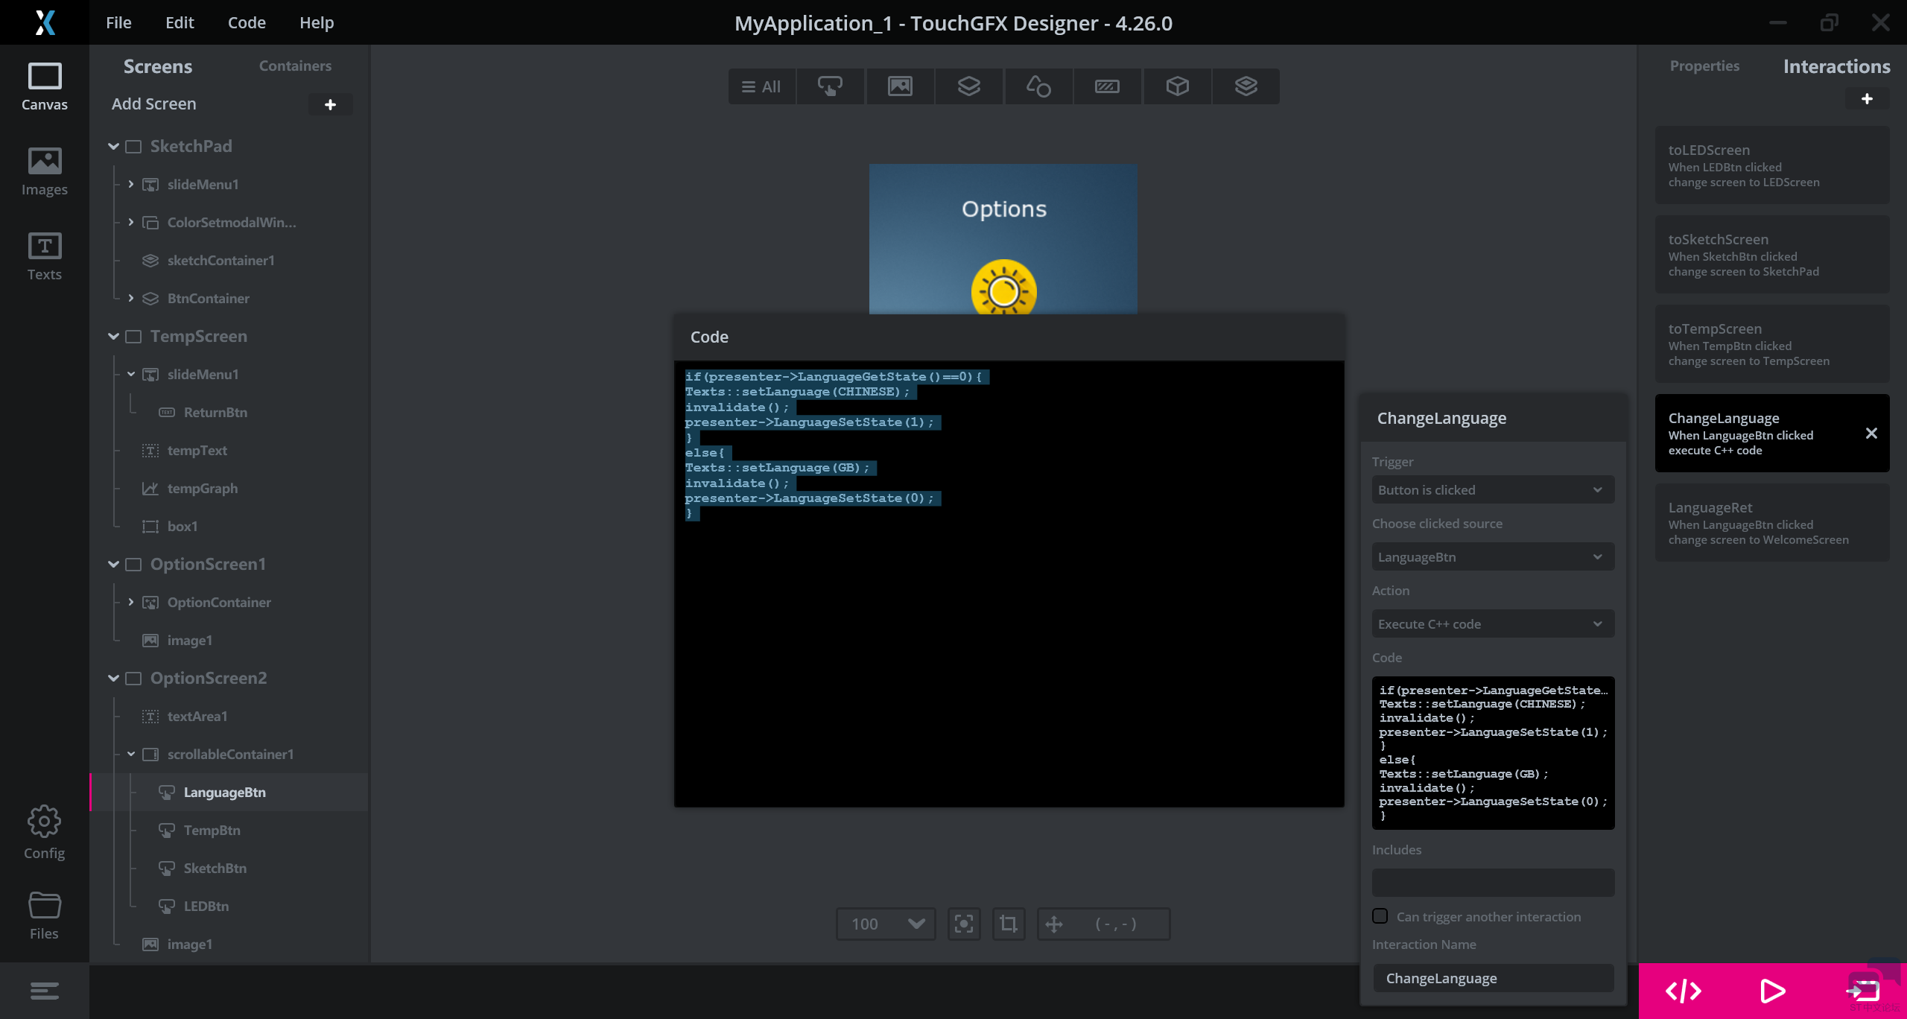Switch to the Properties tab
This screenshot has width=1907, height=1019.
pyautogui.click(x=1704, y=66)
